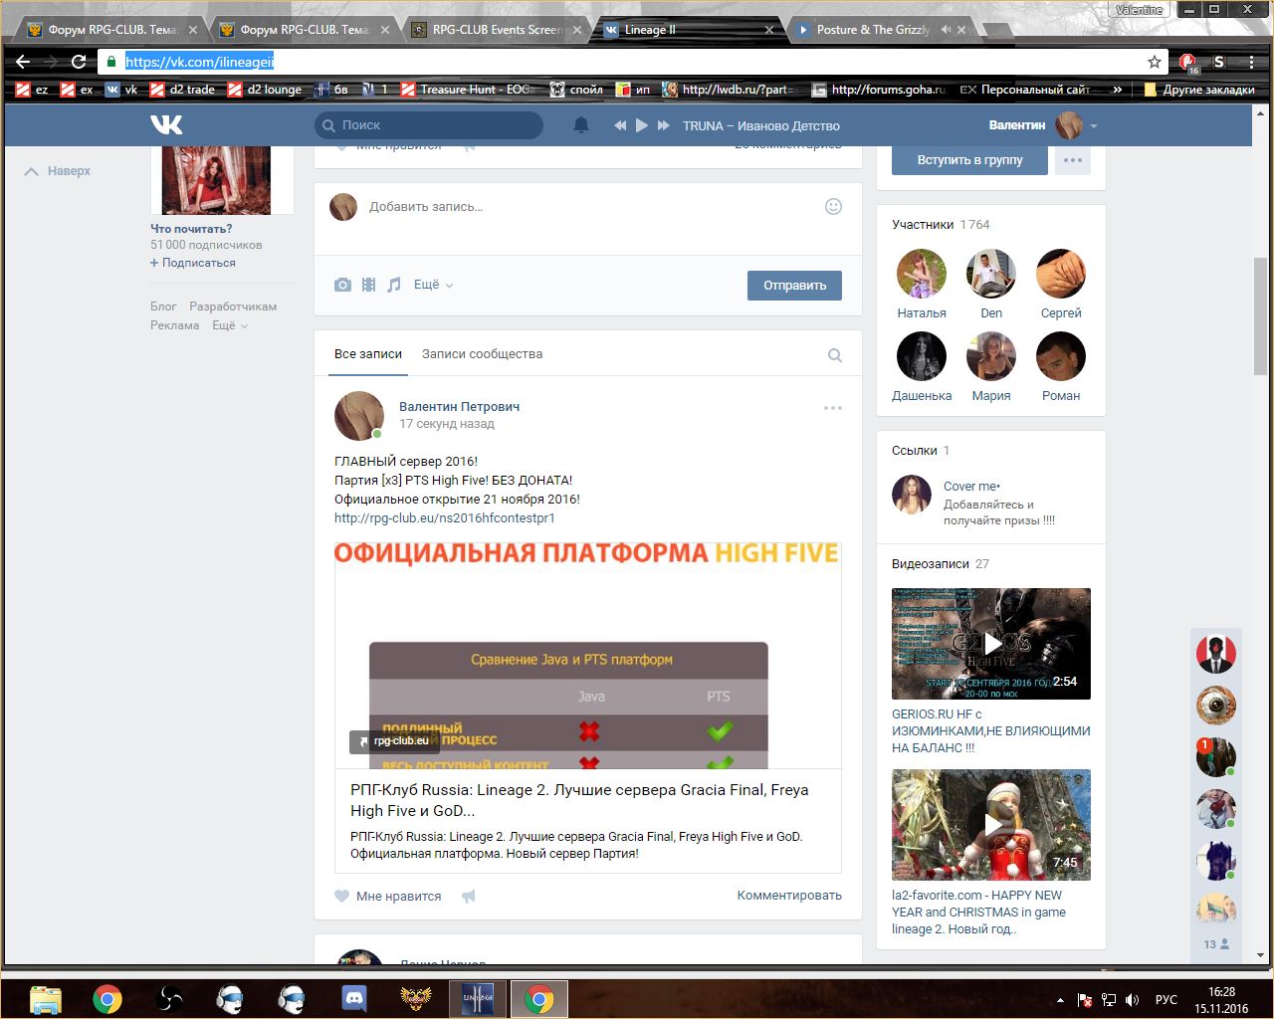Open Валентин Петрович profile name
The image size is (1274, 1019).
coord(459,406)
